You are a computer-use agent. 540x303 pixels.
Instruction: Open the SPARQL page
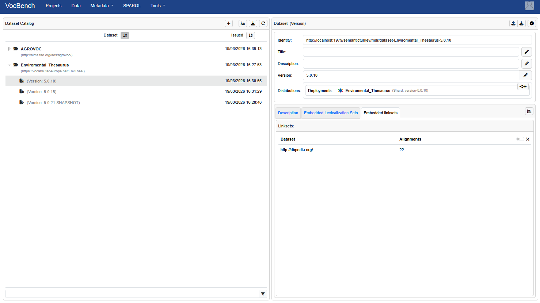click(x=132, y=6)
